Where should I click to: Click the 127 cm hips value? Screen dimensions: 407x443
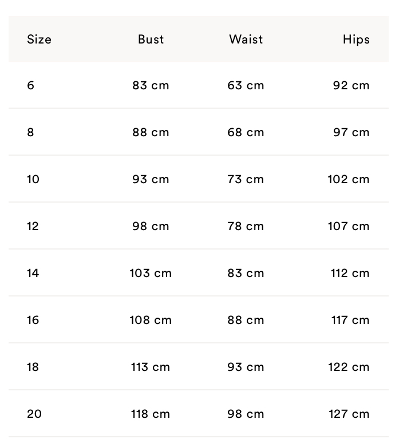(x=349, y=414)
